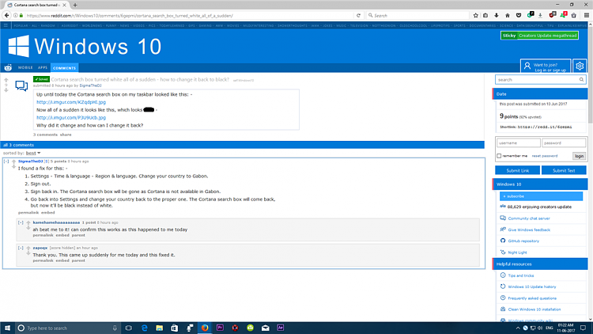Open Community chat server link

[529, 218]
